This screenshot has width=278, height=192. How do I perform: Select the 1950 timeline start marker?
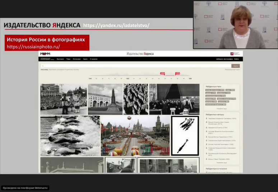coord(162,73)
